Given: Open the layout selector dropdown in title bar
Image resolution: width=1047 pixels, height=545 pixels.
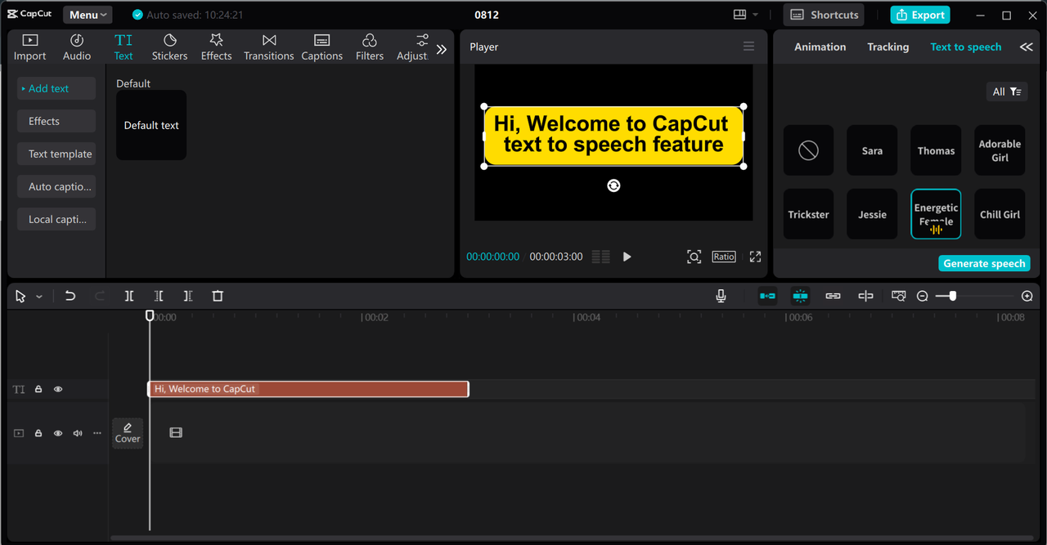Looking at the screenshot, I should pyautogui.click(x=745, y=15).
